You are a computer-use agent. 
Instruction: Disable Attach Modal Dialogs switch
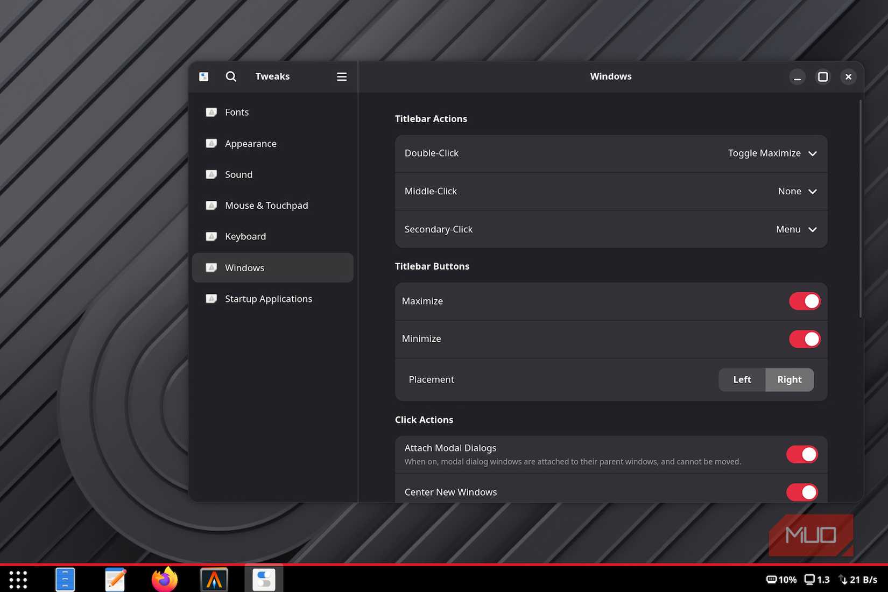click(802, 454)
